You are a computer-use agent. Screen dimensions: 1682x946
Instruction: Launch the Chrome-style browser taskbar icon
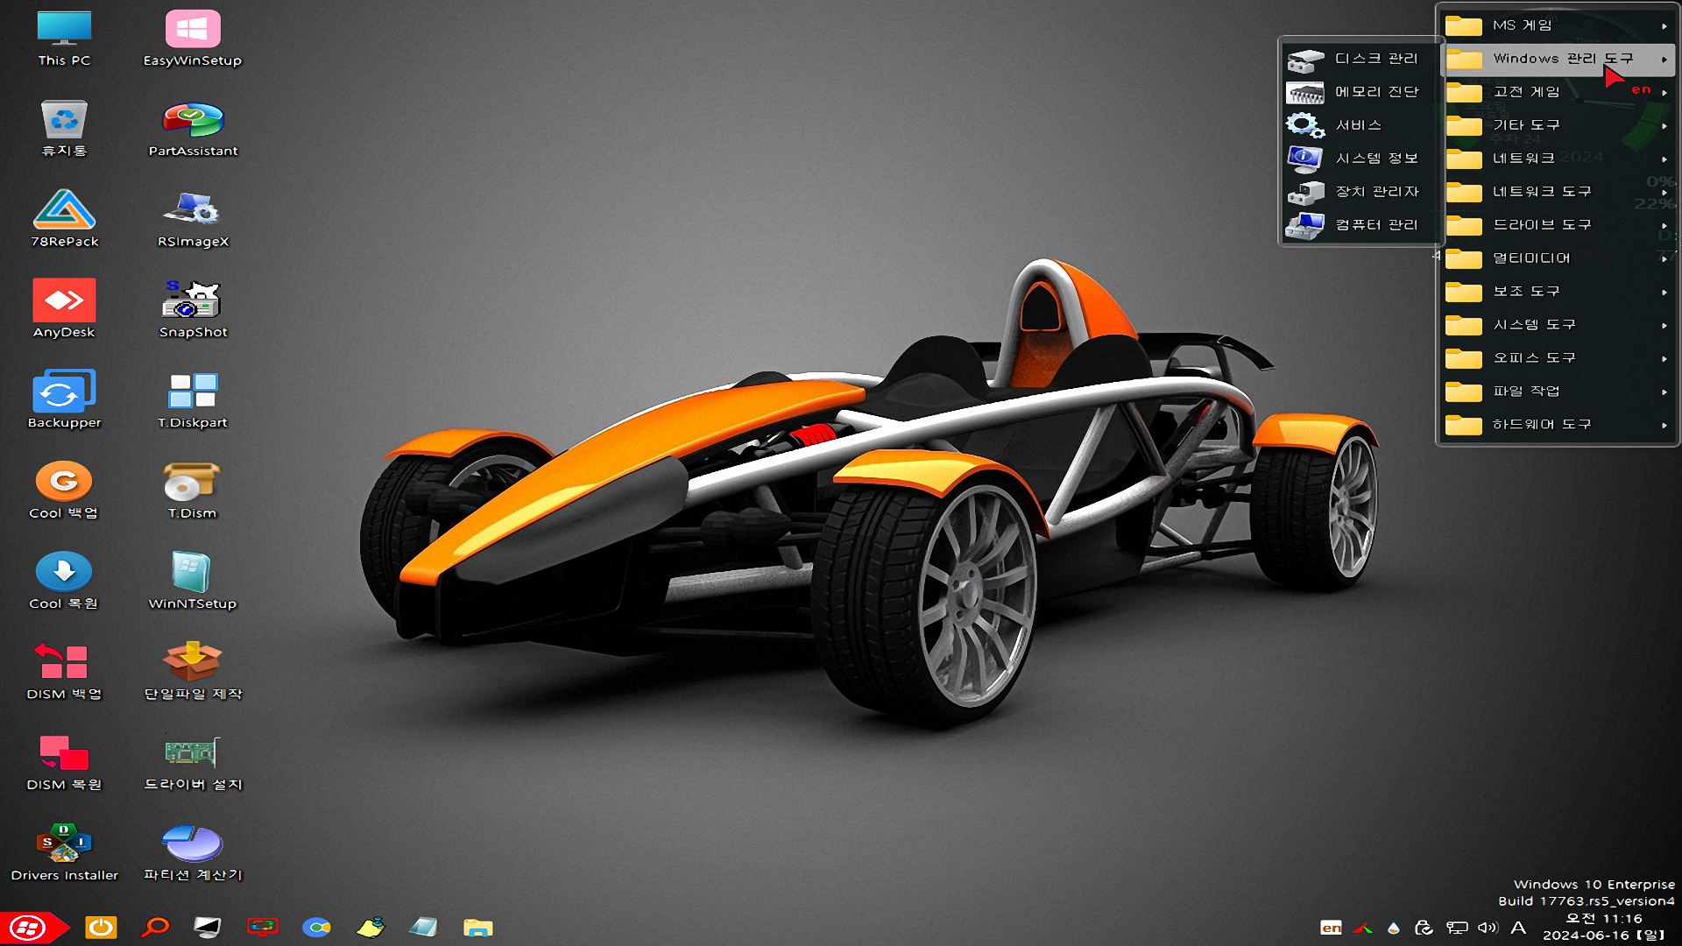click(x=316, y=928)
